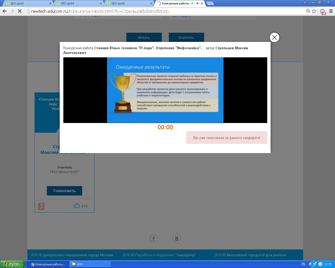
Task: Open the Facebook share icon
Action: (x=154, y=239)
